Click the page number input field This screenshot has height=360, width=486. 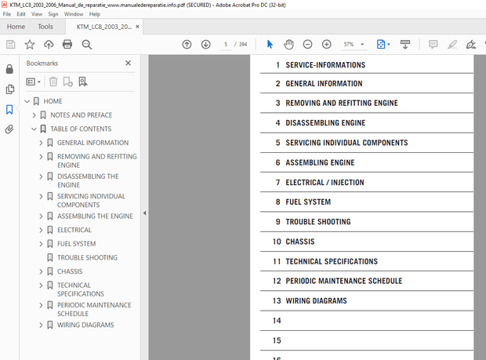coord(226,45)
